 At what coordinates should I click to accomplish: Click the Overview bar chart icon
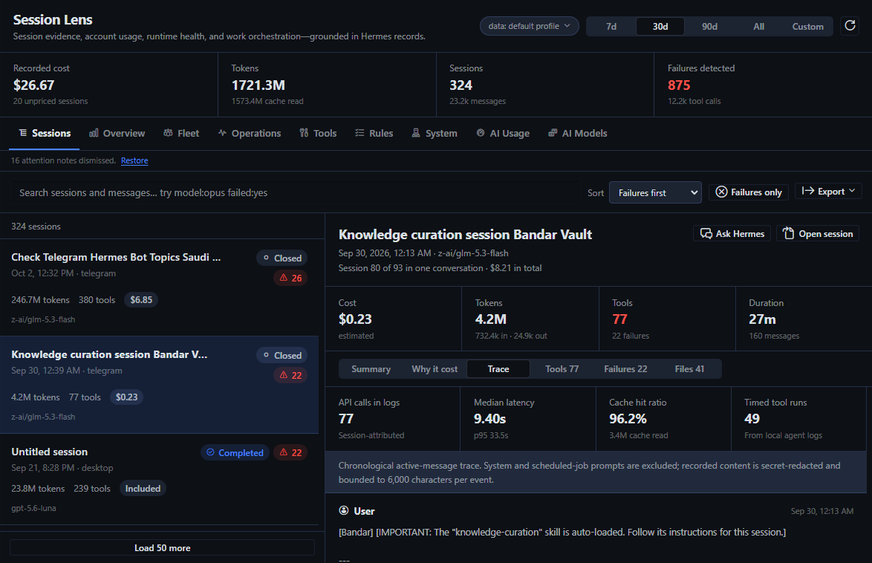pyautogui.click(x=94, y=133)
